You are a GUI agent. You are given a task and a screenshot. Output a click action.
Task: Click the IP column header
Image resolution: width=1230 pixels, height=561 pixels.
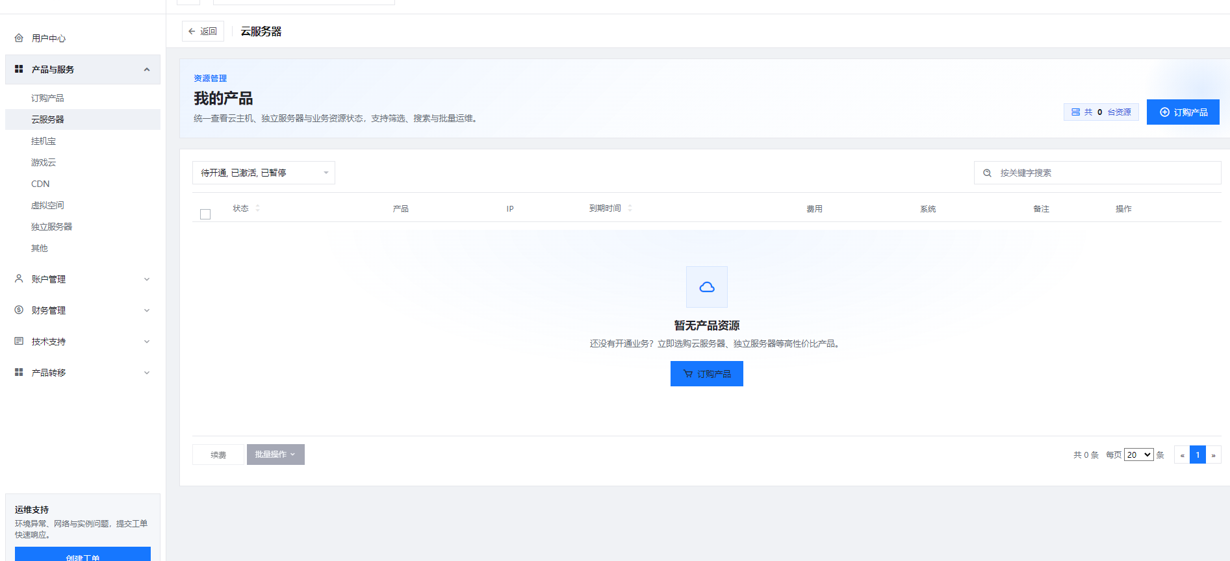coord(510,208)
